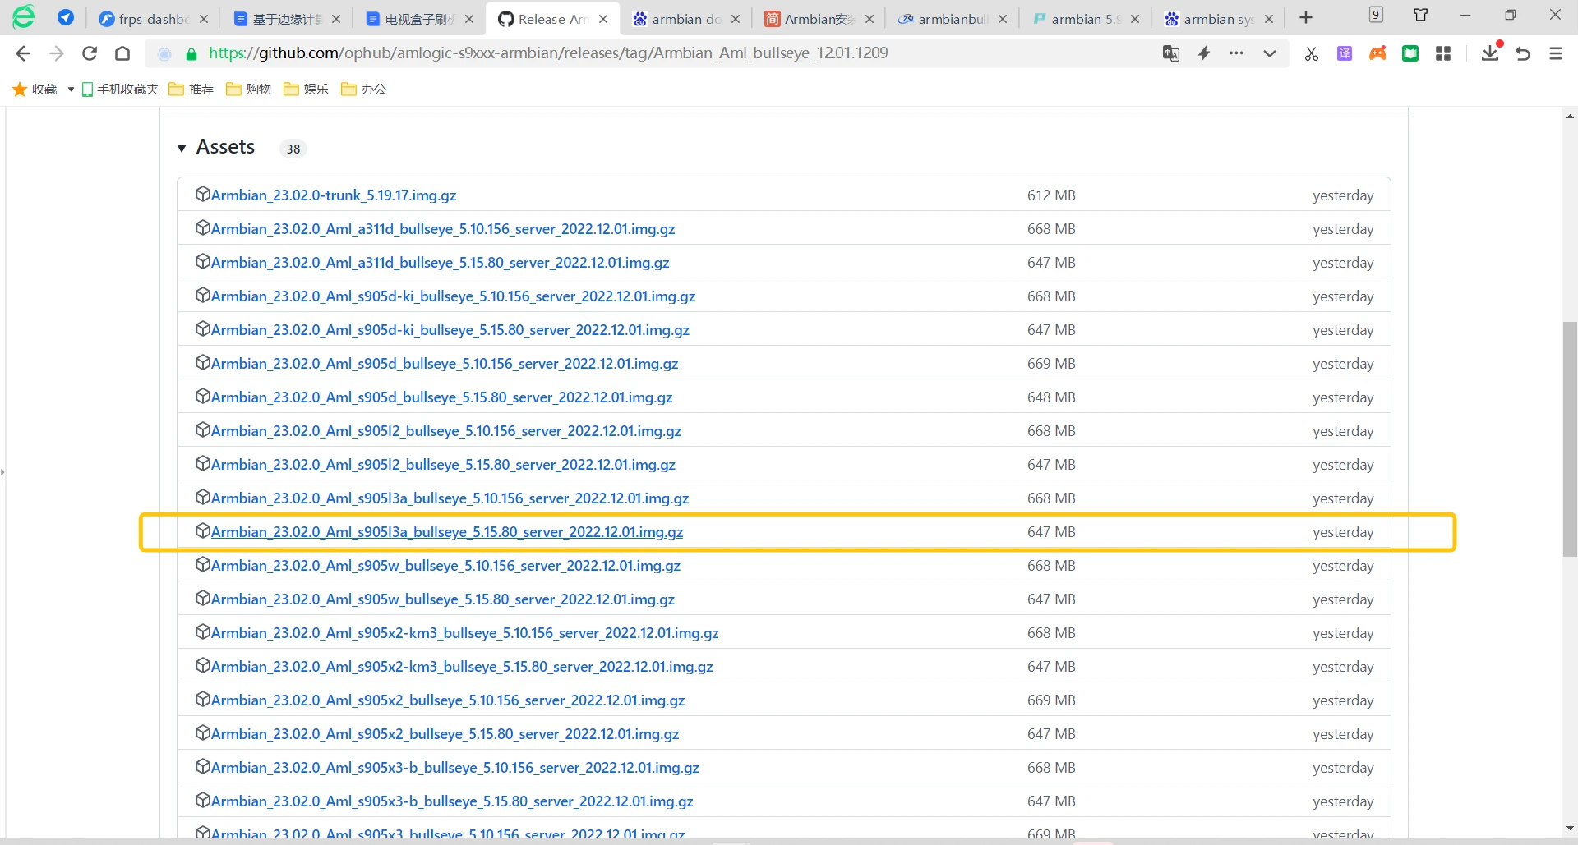Switch to the pinned Telegram tab

pos(66,17)
